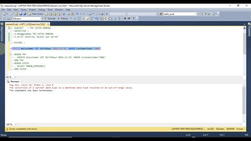Collapse the SUBJECT comment outlining block
This screenshot has width=251, height=141.
coord(11,28)
